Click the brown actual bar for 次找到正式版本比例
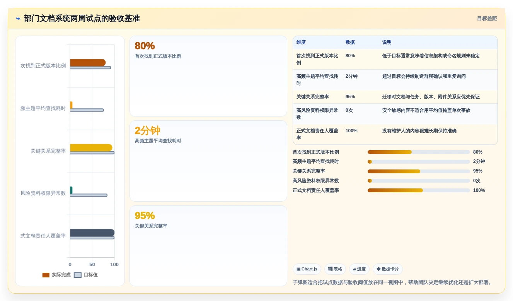Screen dimensions: 513x301 click(x=88, y=62)
